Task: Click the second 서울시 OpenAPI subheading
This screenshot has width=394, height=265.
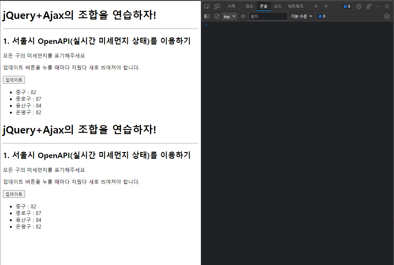Action: 97,155
